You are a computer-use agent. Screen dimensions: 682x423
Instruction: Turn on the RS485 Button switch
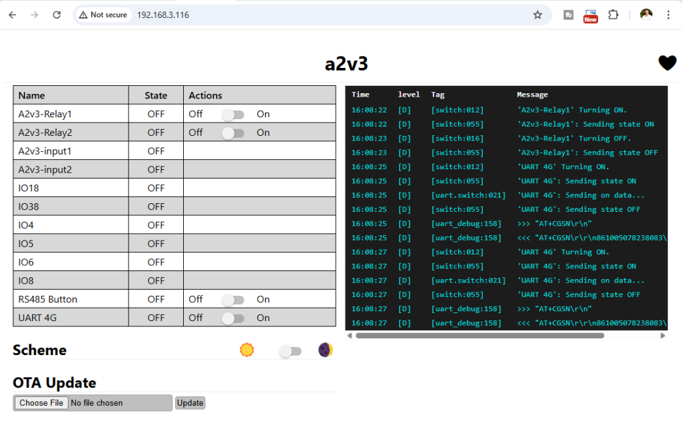click(232, 300)
